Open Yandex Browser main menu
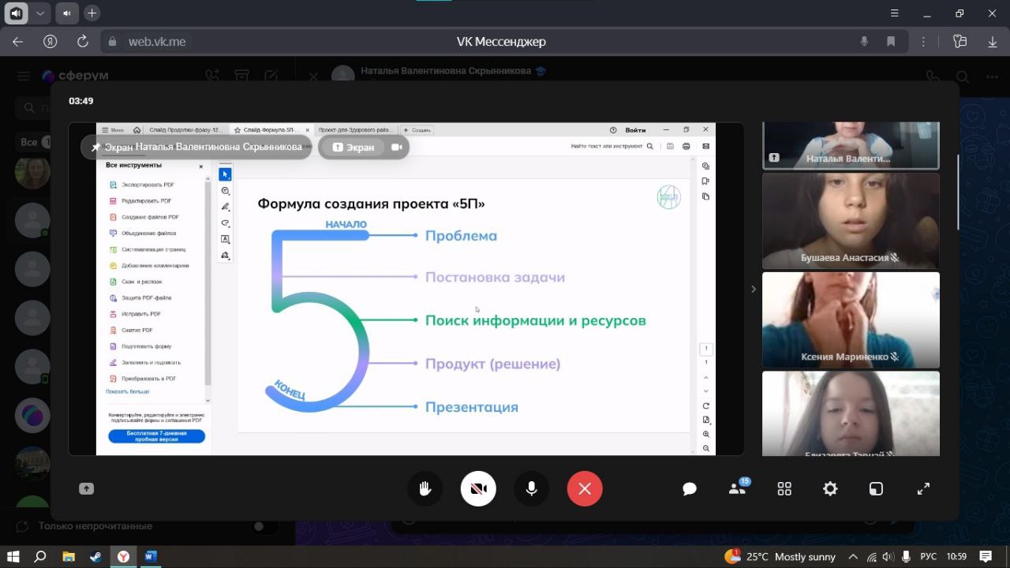The width and height of the screenshot is (1010, 568). [x=893, y=13]
